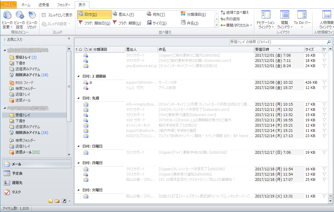
Task: Click the ビューの変更 (Change View) icon
Action: coord(7,15)
